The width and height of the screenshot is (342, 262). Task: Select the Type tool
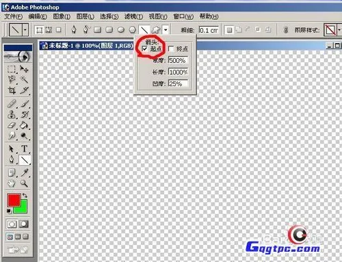tap(24, 149)
